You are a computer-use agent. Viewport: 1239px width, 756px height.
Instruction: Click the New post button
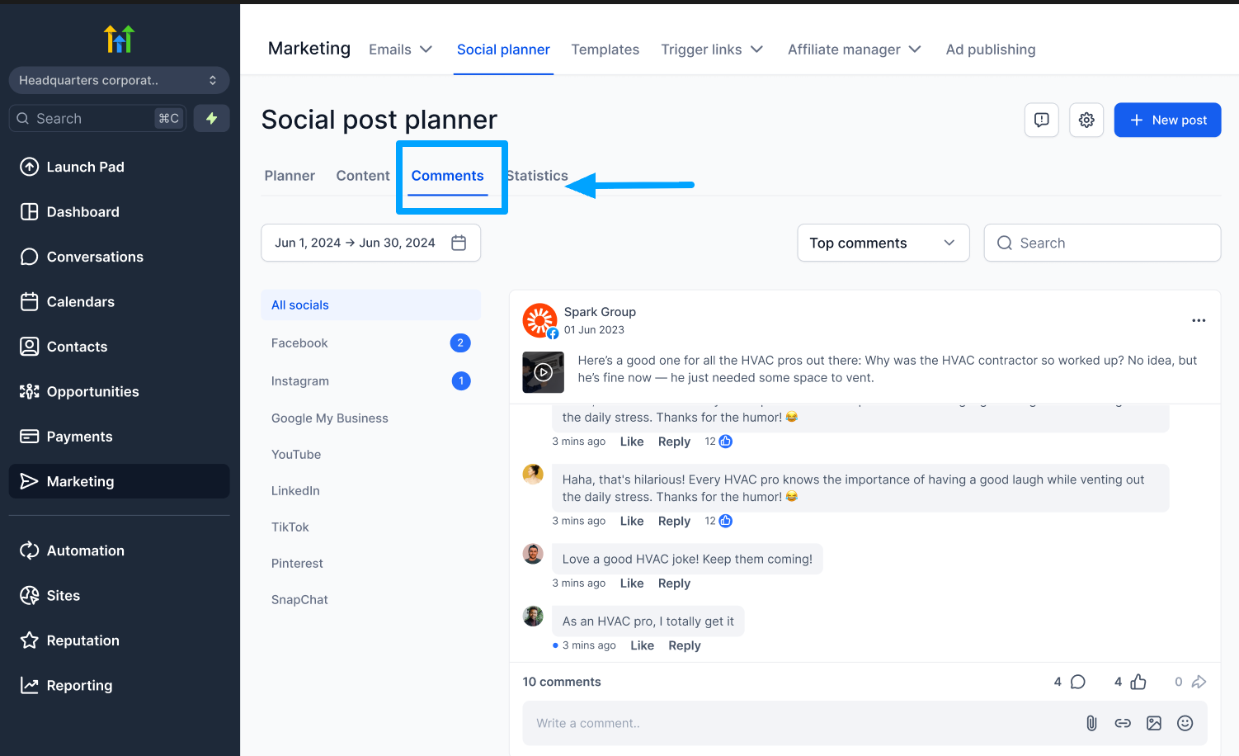tap(1167, 120)
